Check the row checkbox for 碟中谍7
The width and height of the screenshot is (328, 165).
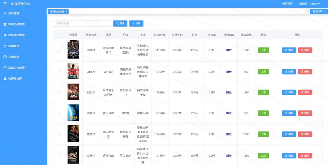coord(58,72)
